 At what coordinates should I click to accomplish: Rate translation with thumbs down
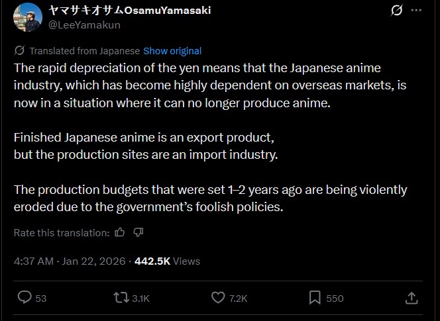pyautogui.click(x=138, y=232)
